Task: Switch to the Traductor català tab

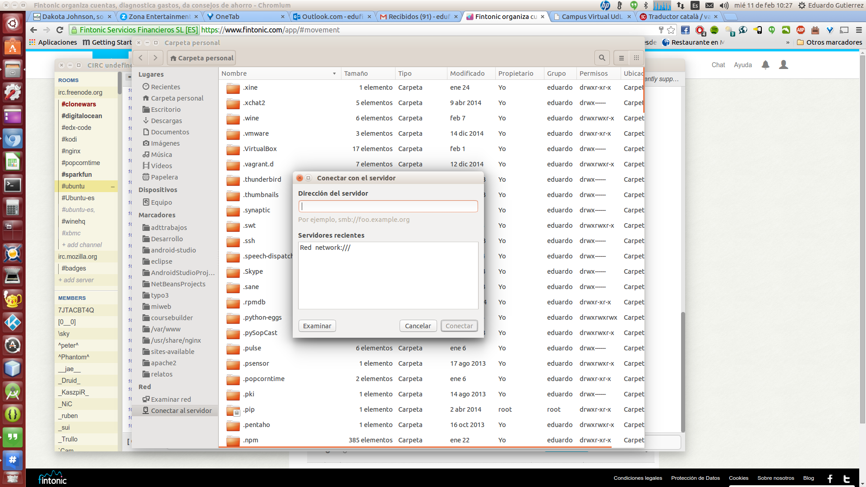Action: [x=678, y=17]
